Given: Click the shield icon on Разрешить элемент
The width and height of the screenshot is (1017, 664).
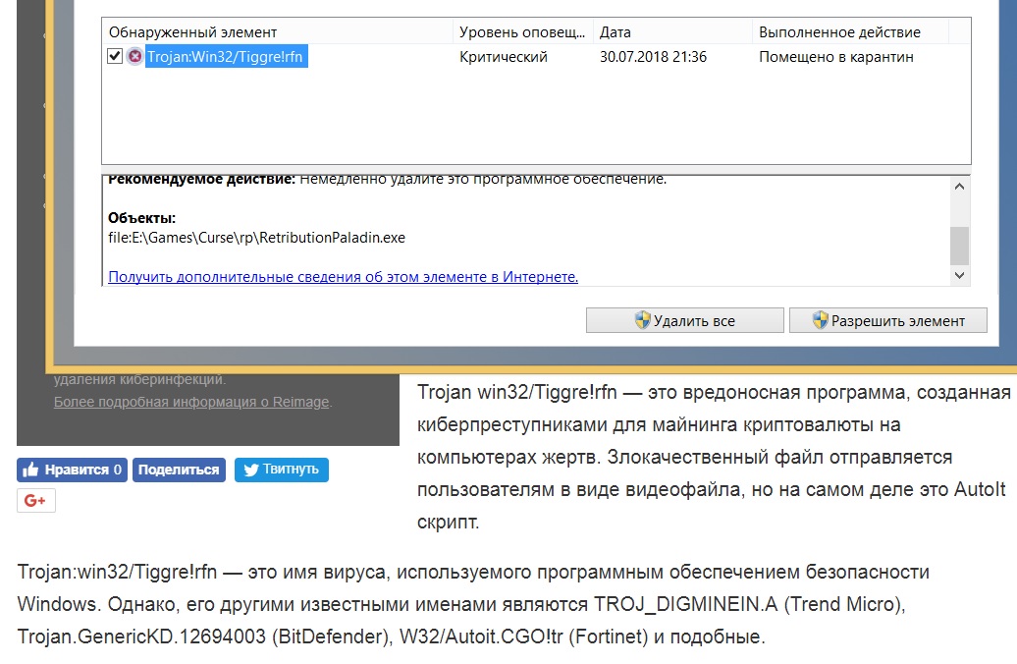Looking at the screenshot, I should (821, 320).
